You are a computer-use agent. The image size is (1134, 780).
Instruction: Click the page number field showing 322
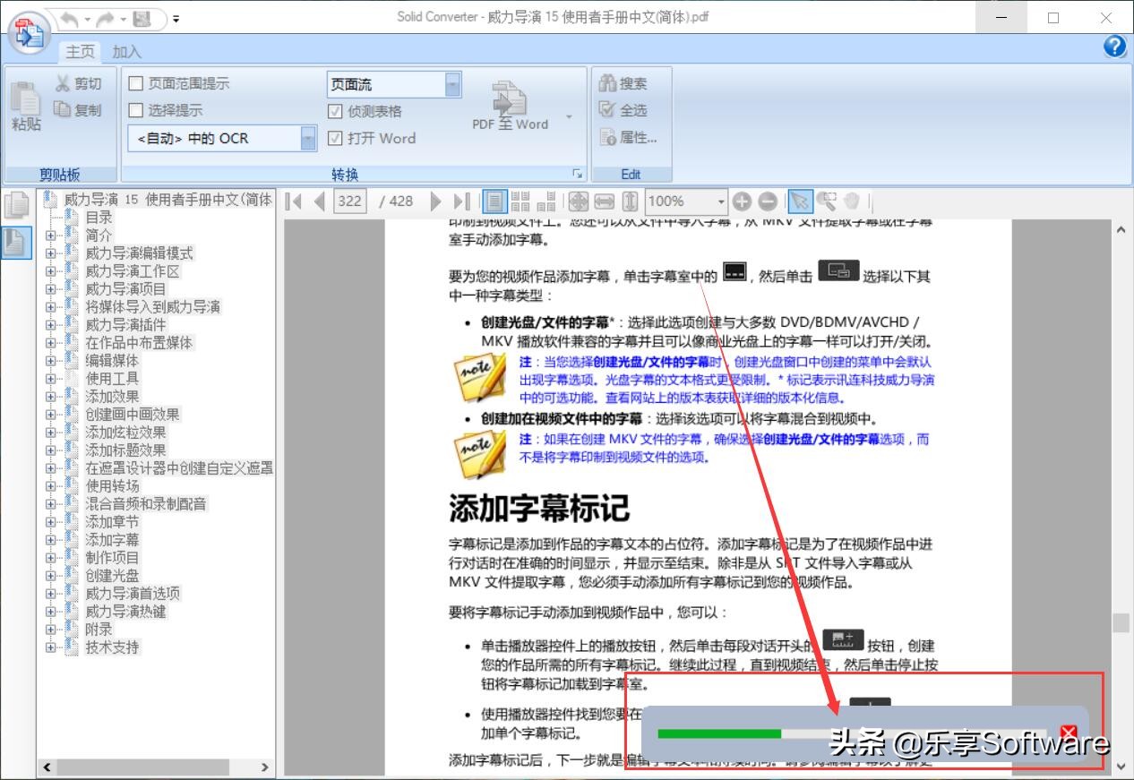350,201
